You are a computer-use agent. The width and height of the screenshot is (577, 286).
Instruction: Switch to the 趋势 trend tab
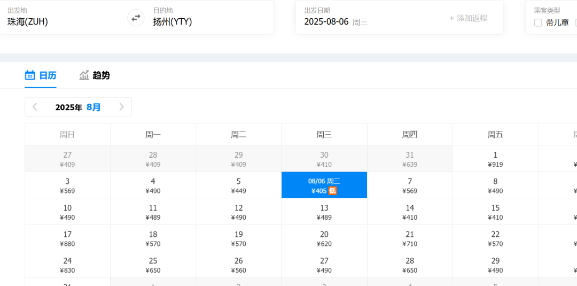point(95,75)
